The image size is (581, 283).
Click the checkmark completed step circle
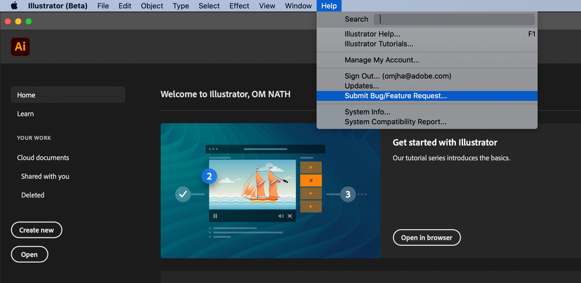coord(183,194)
